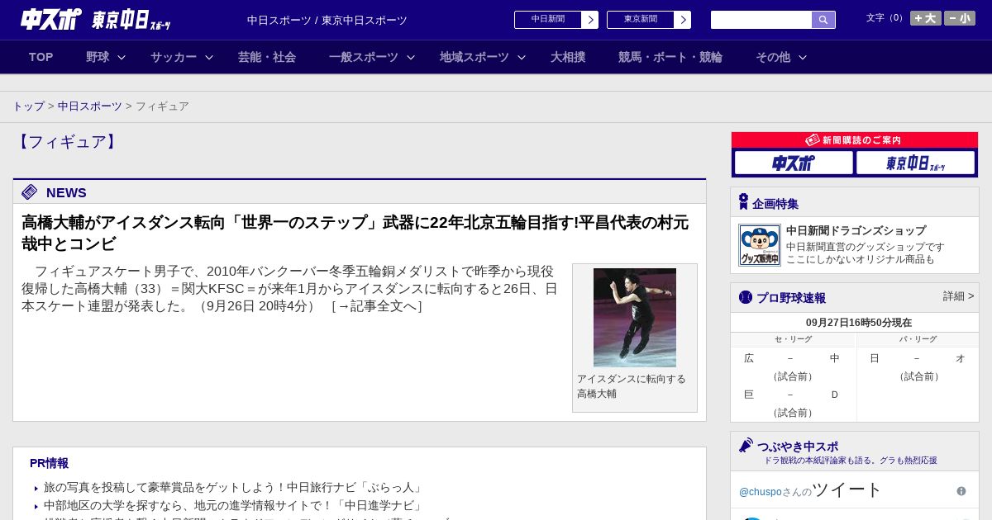Click the 中スポ subscription banner button

[794, 163]
